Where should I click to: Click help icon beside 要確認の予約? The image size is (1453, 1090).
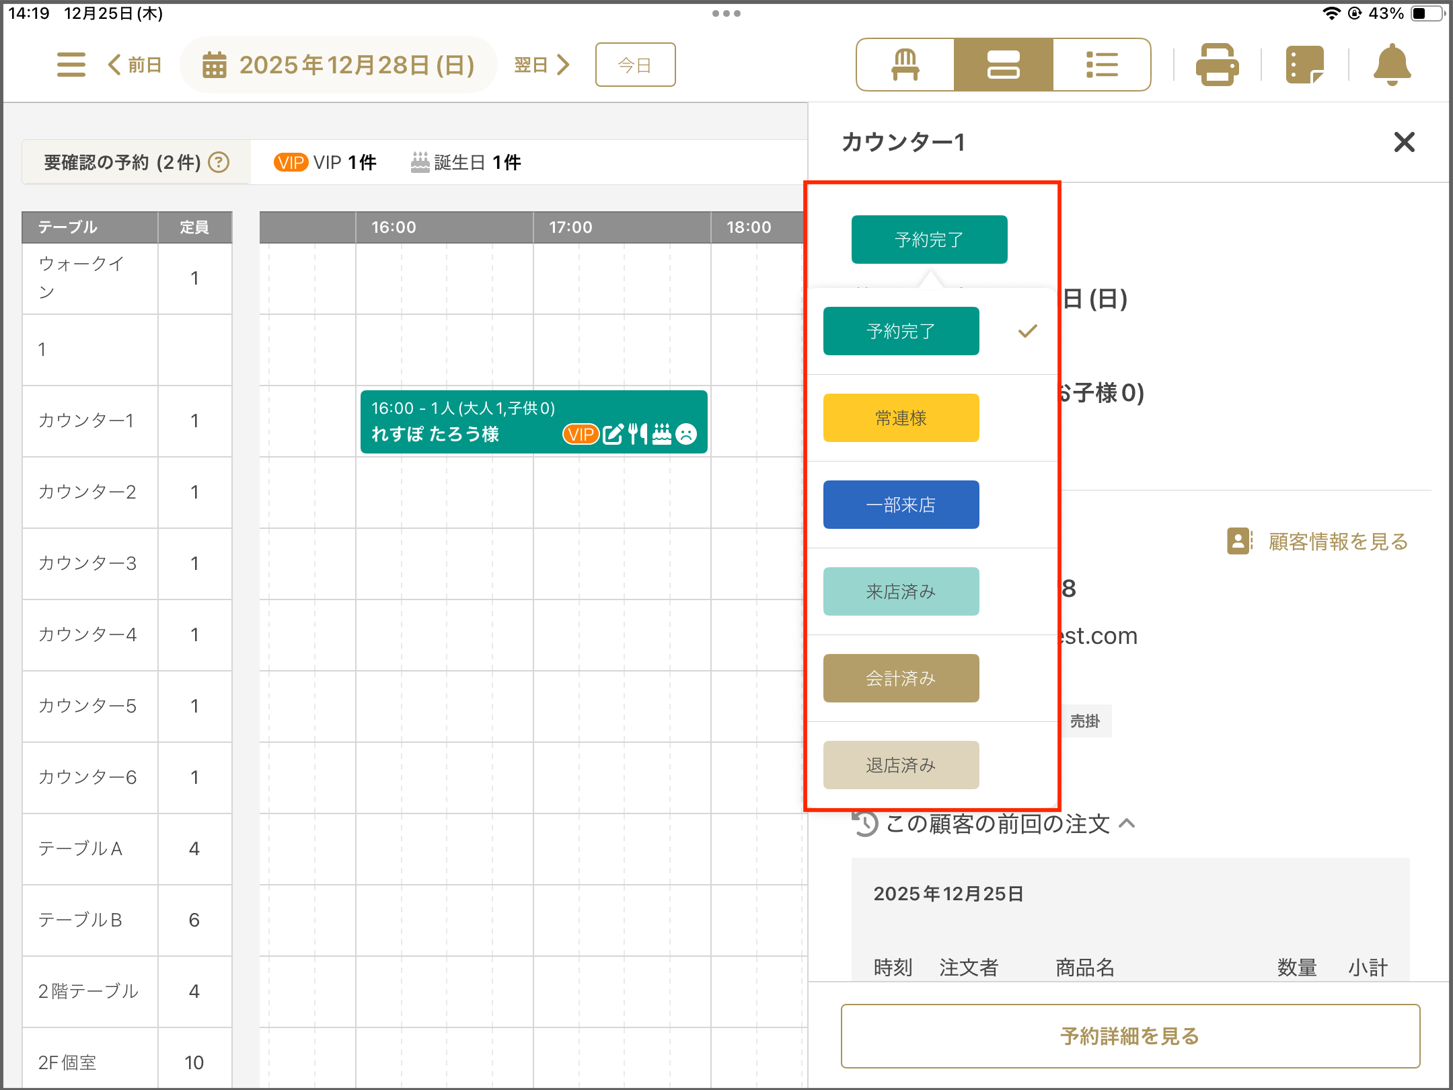[219, 162]
